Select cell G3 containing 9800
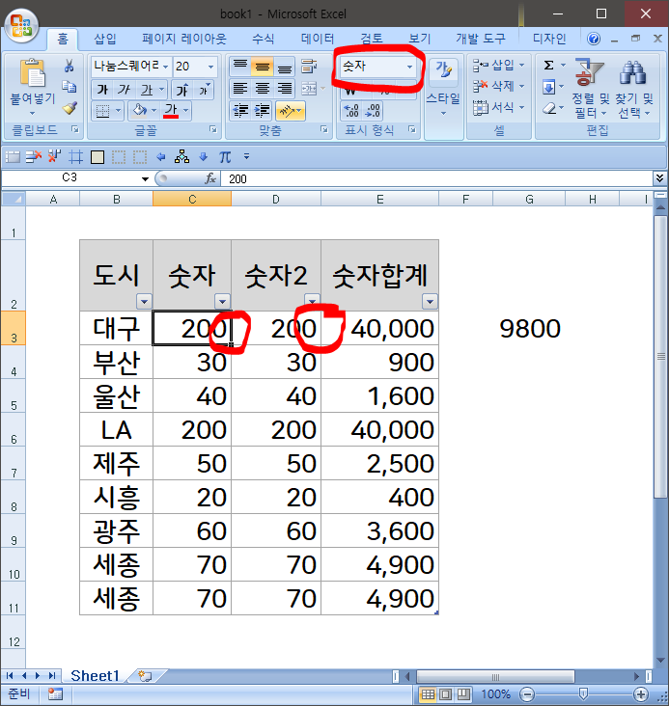Image resolution: width=669 pixels, height=706 pixels. tap(529, 328)
